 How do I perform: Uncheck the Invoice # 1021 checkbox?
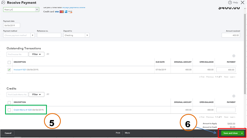click(x=9, y=70)
